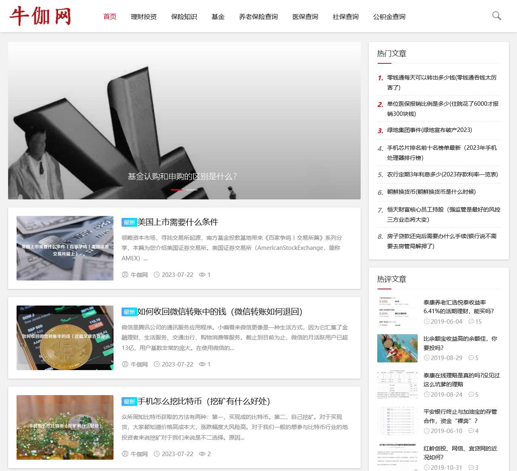Open the article 美国上市需要什么条件

178,222
